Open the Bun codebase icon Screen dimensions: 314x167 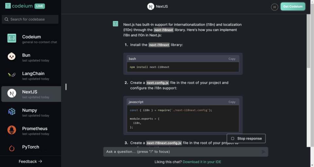click(x=12, y=57)
